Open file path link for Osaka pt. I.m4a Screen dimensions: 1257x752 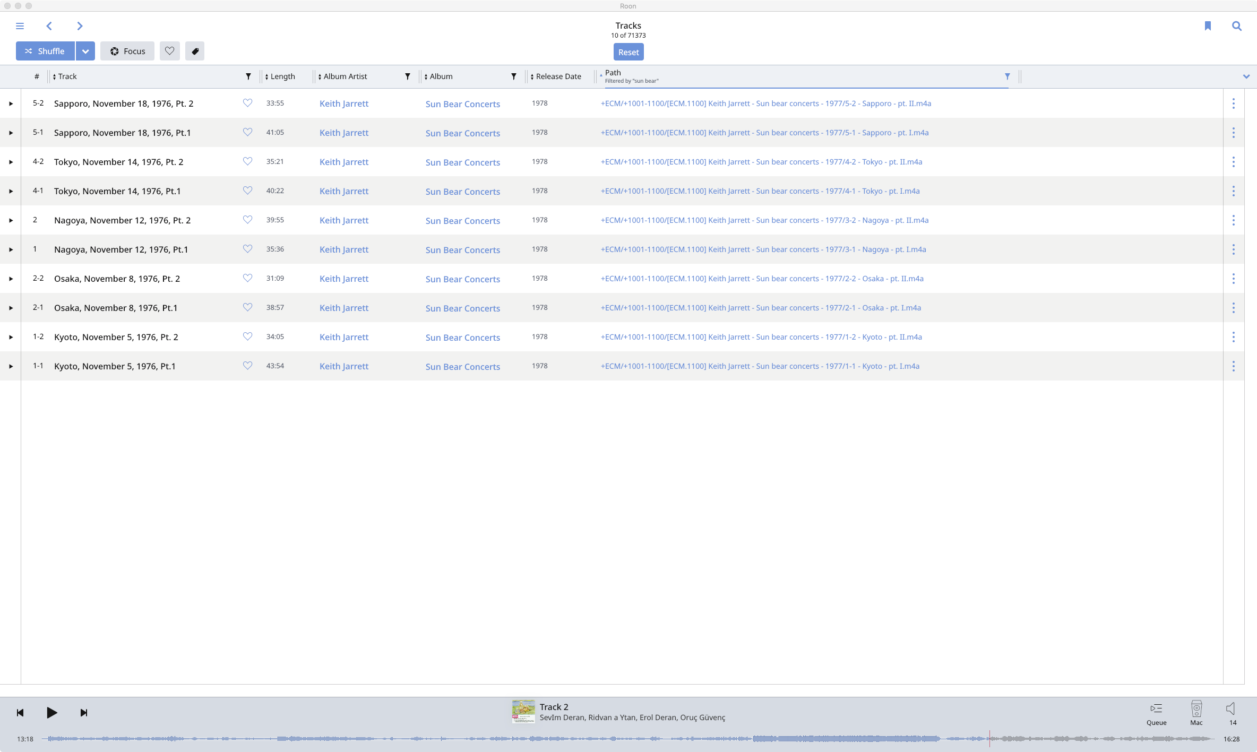point(761,308)
